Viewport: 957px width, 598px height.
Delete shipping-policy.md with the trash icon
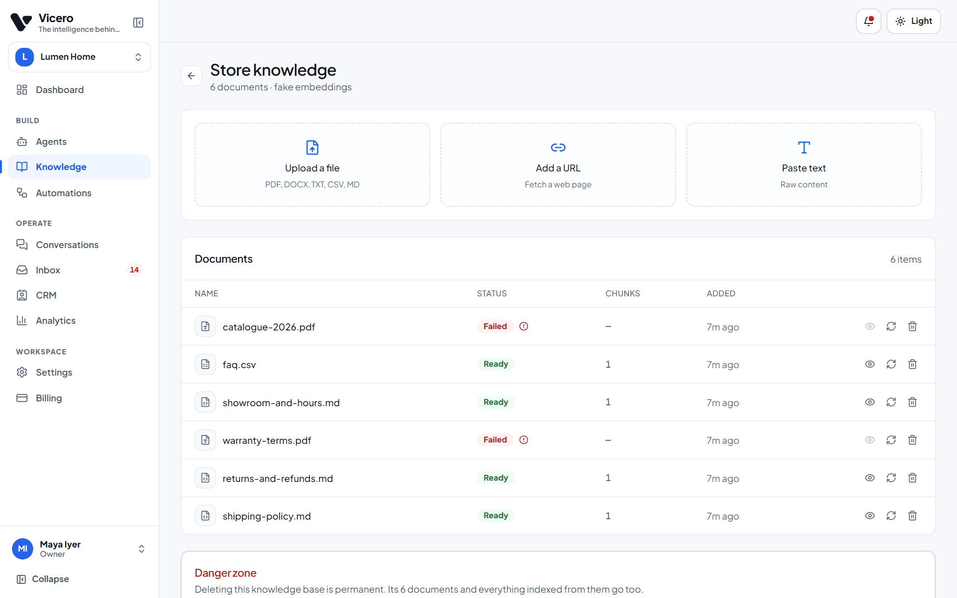[913, 516]
